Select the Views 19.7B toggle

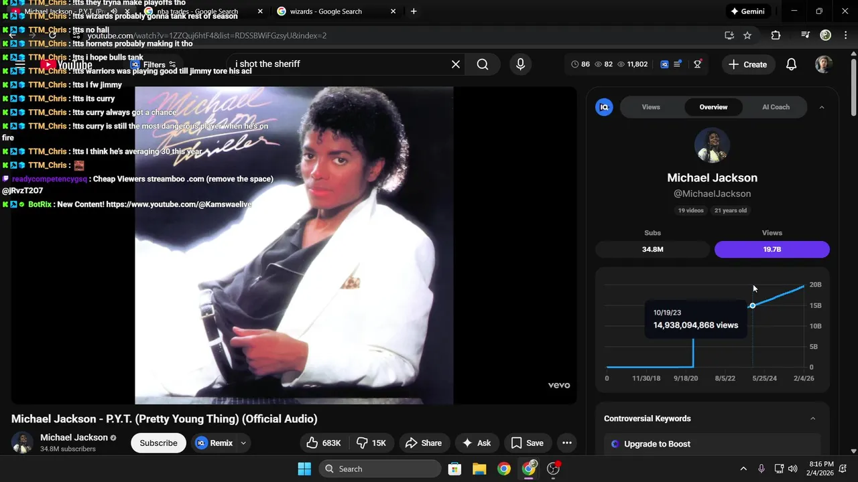[x=772, y=249]
